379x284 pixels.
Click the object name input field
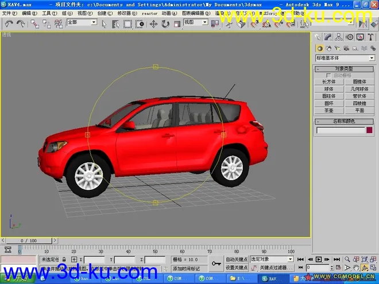pos(341,130)
